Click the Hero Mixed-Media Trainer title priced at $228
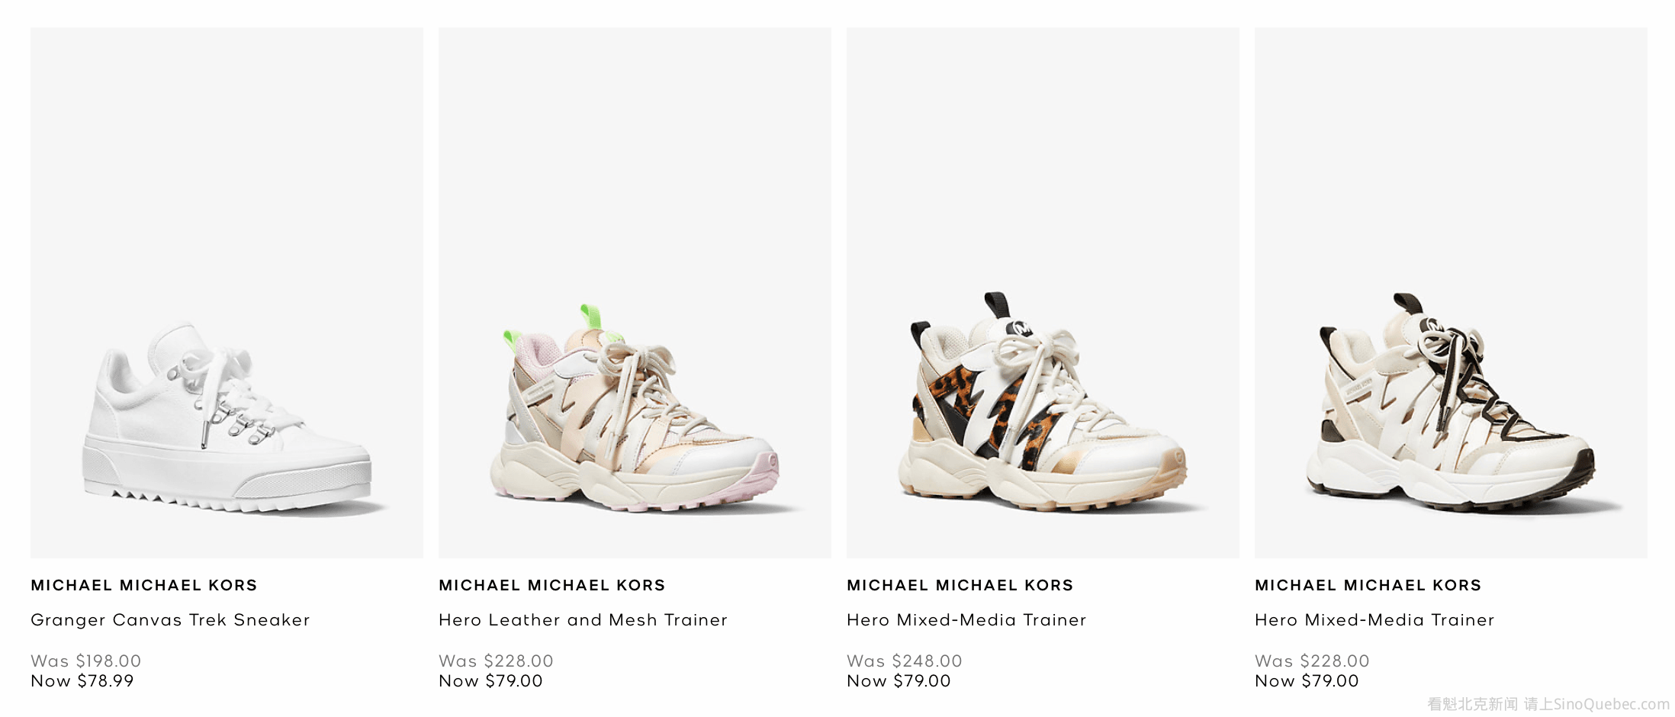Viewport: 1675px width, 717px height. tap(1374, 620)
